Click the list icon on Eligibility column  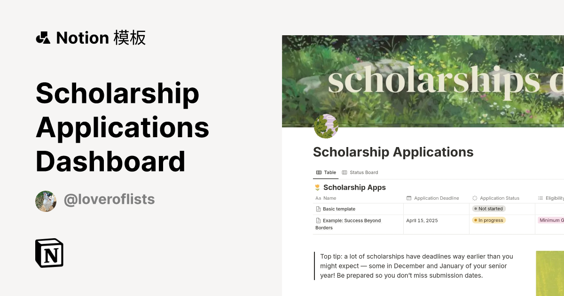point(540,198)
